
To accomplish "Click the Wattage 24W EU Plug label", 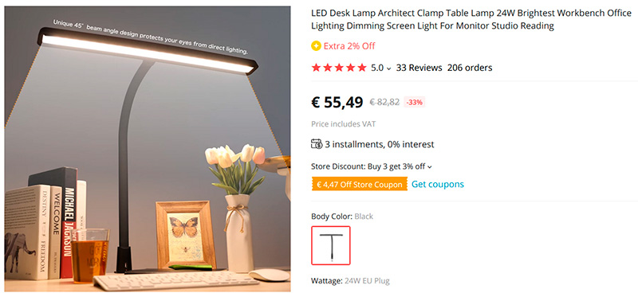I will (x=350, y=281).
